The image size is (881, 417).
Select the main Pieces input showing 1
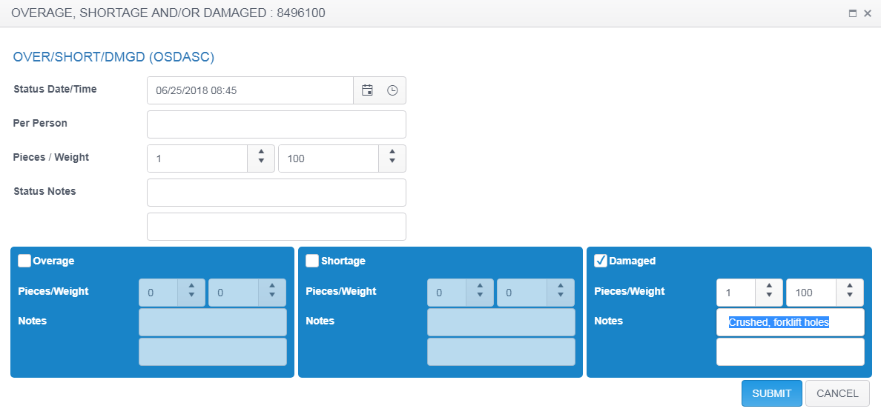coord(197,159)
